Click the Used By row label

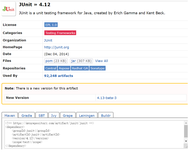click(10, 76)
